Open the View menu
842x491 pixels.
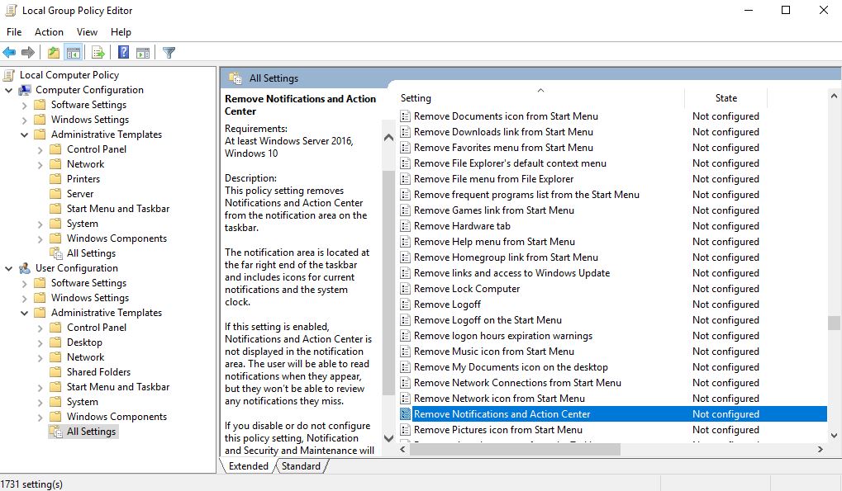87,31
